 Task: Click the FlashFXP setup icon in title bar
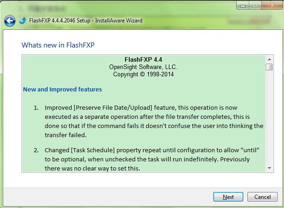(22, 21)
